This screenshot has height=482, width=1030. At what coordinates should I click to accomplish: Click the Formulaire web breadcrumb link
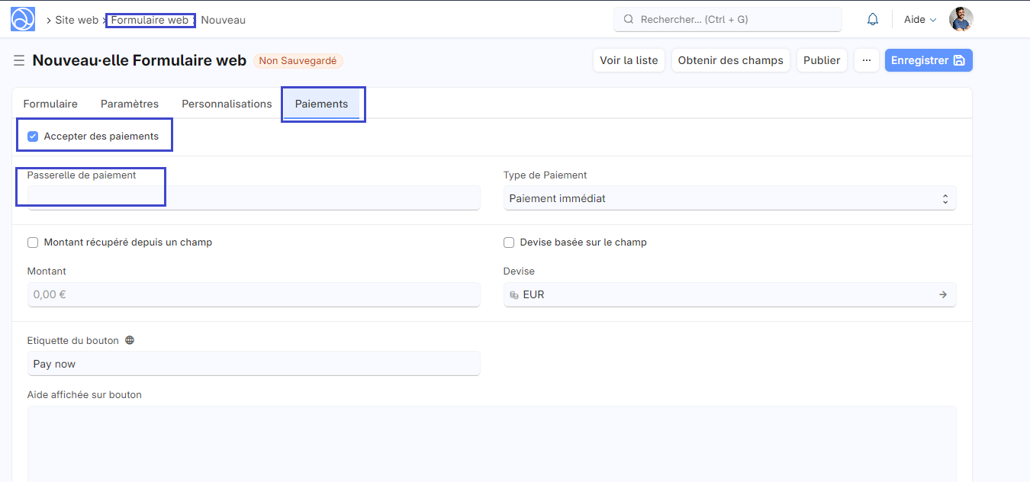150,20
